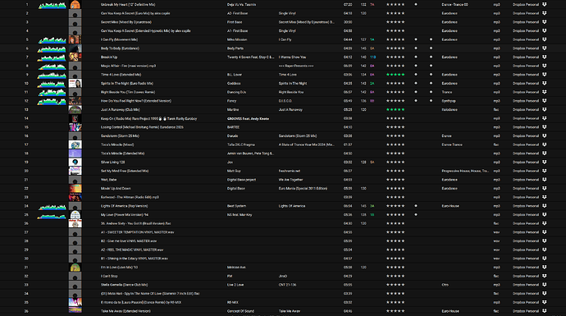Click album art of Losing Control row 15

[x=75, y=127]
